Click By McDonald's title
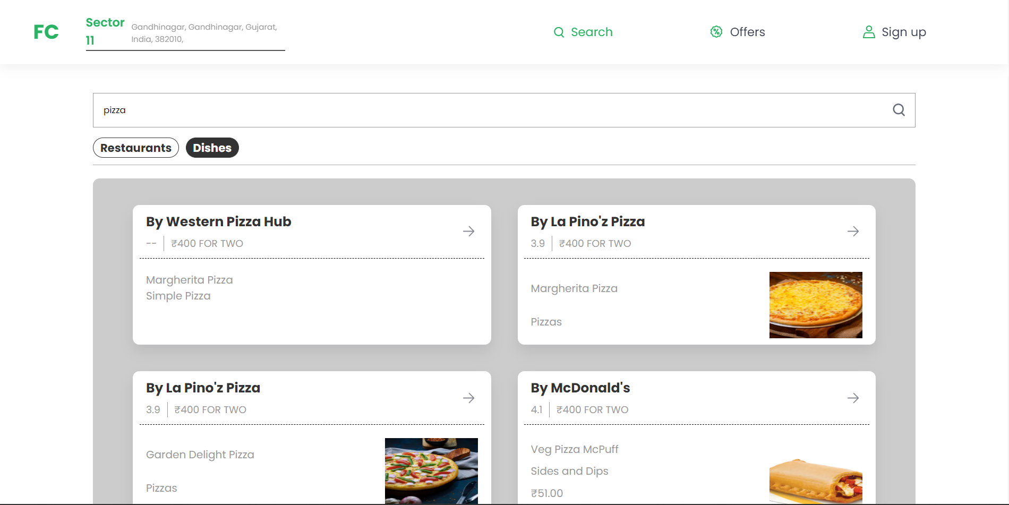 pos(580,388)
